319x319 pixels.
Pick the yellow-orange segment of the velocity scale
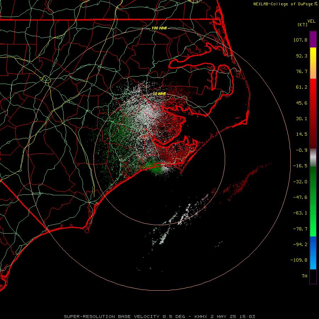click(313, 63)
